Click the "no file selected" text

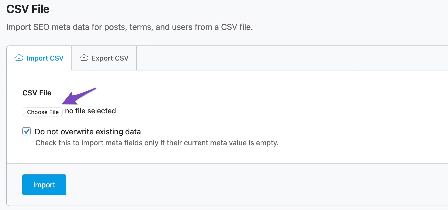90,111
